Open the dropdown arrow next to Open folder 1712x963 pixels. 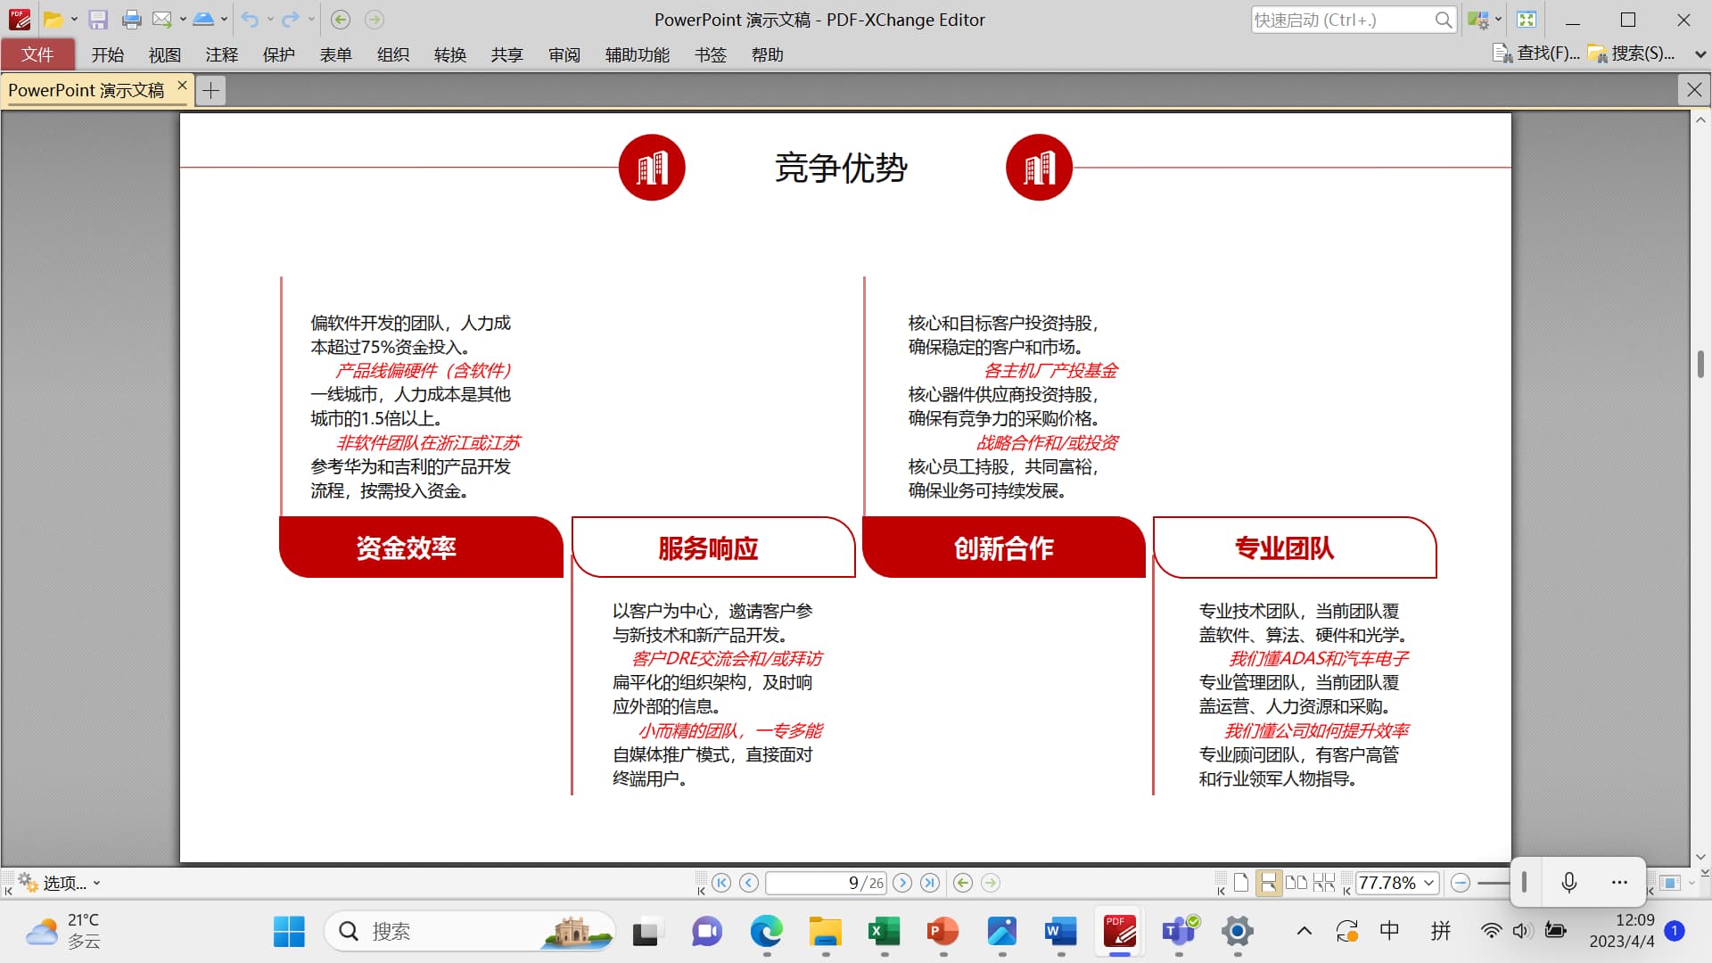tap(74, 20)
